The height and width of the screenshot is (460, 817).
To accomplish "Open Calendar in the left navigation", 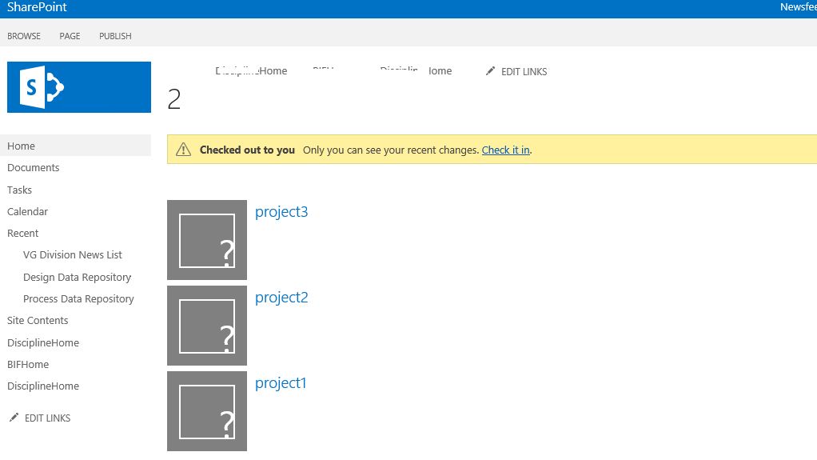I will (x=28, y=212).
